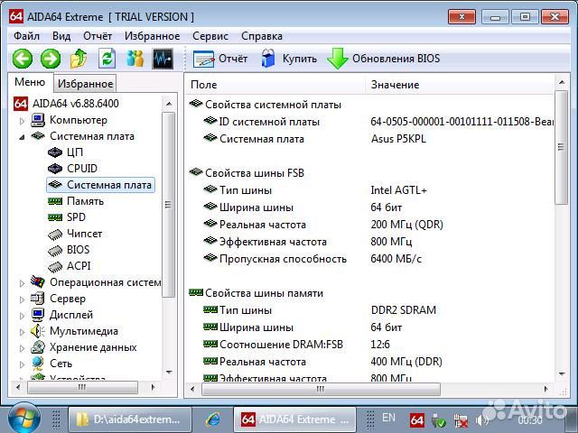
Task: Click the AIDA64 system tray icon
Action: tap(417, 420)
